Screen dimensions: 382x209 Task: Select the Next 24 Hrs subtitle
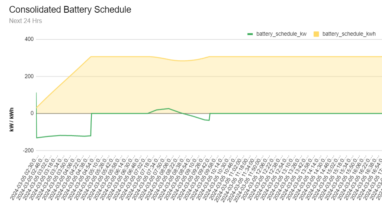coord(26,21)
